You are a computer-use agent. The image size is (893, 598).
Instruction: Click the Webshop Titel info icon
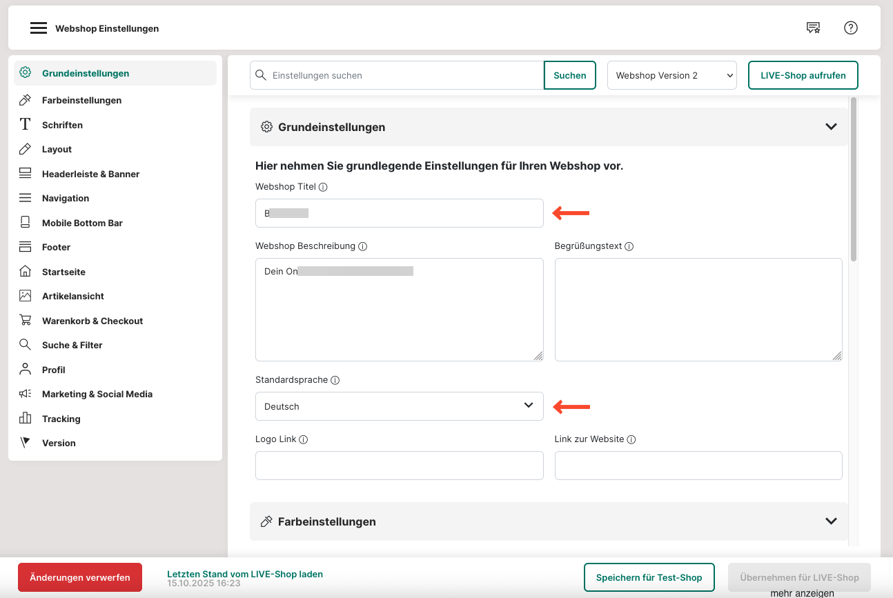(x=323, y=187)
